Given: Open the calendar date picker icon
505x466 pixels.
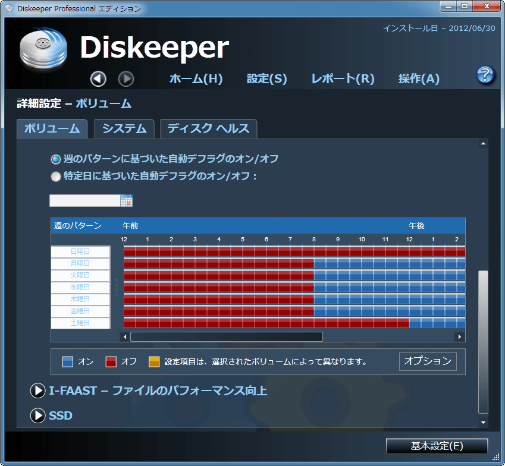Looking at the screenshot, I should (127, 200).
